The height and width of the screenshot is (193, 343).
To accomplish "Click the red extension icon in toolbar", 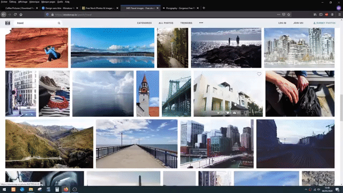I will click(x=326, y=14).
